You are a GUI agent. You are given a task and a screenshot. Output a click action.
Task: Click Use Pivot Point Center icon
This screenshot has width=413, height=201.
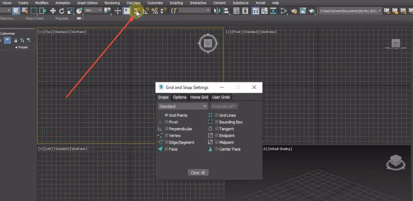coord(108,11)
